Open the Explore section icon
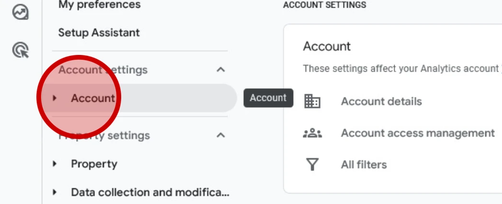Image resolution: width=502 pixels, height=204 pixels. [21, 12]
